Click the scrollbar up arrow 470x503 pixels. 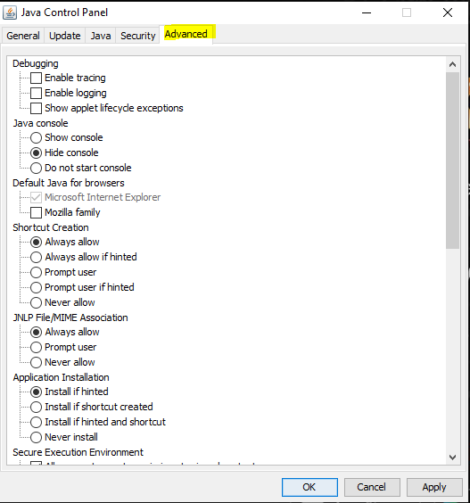click(452, 64)
